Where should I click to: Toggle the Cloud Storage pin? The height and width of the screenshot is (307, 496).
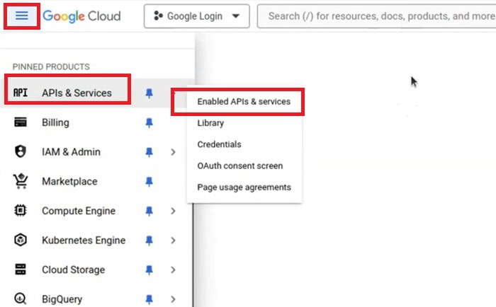click(149, 270)
